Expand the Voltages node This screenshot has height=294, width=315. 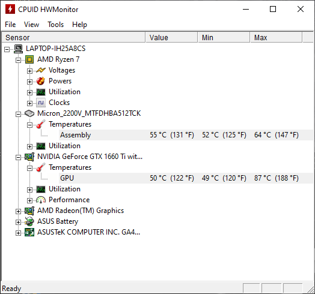(29, 71)
